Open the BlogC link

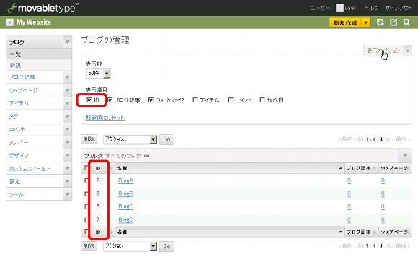click(126, 207)
